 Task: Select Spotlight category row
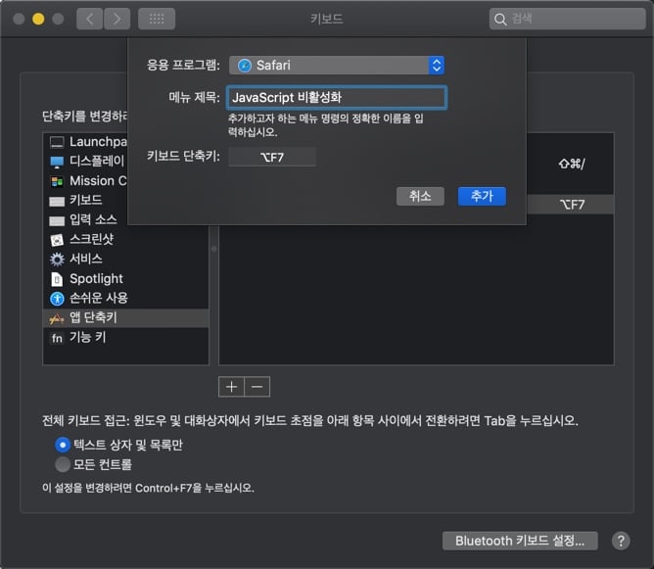125,279
